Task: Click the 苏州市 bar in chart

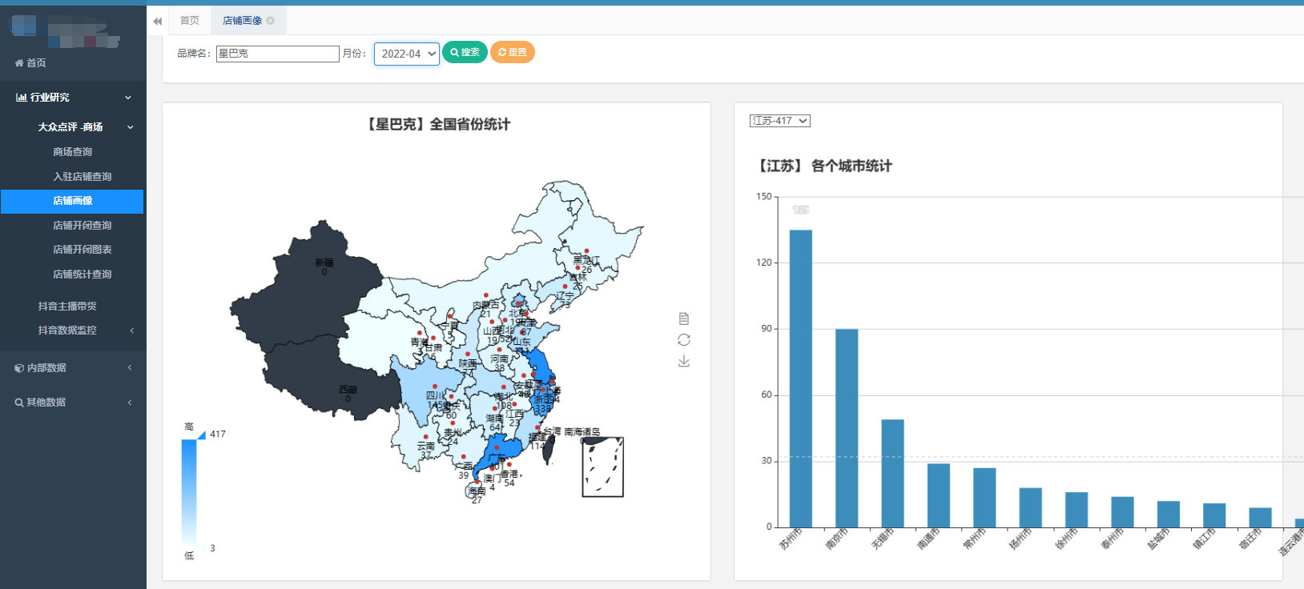Action: 800,378
